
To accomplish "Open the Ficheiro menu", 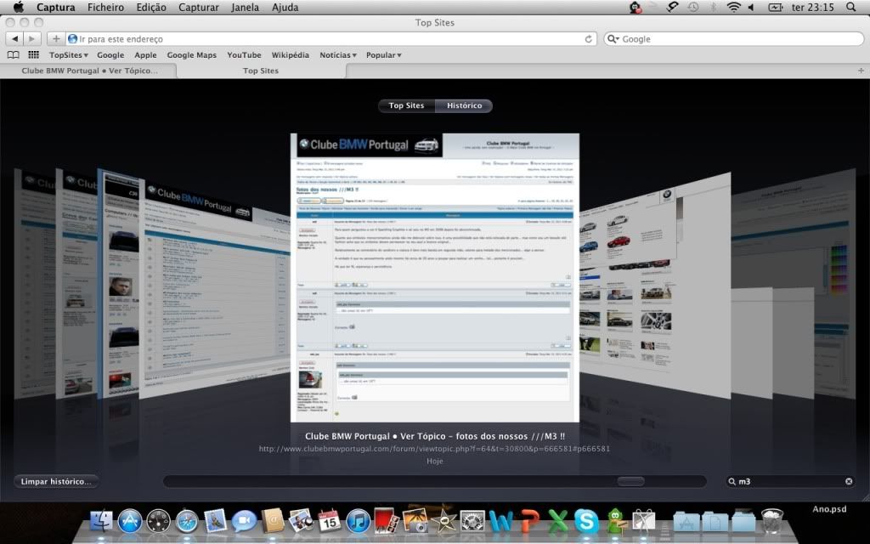I will pyautogui.click(x=105, y=7).
